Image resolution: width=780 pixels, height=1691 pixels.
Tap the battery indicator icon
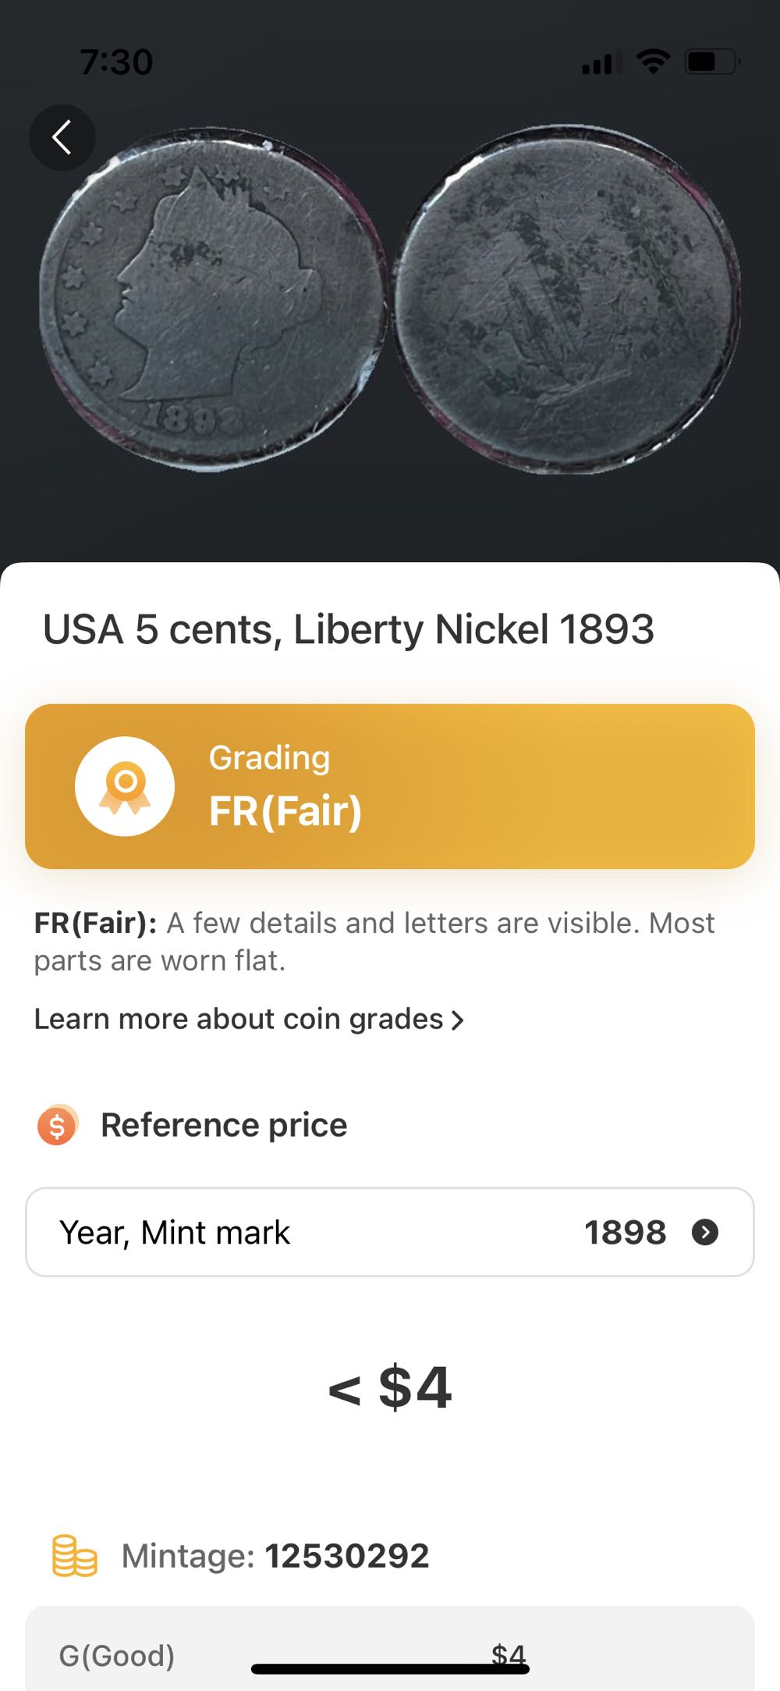[x=711, y=61]
